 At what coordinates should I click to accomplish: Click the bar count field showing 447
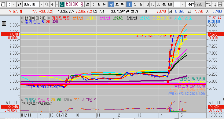[190, 4]
